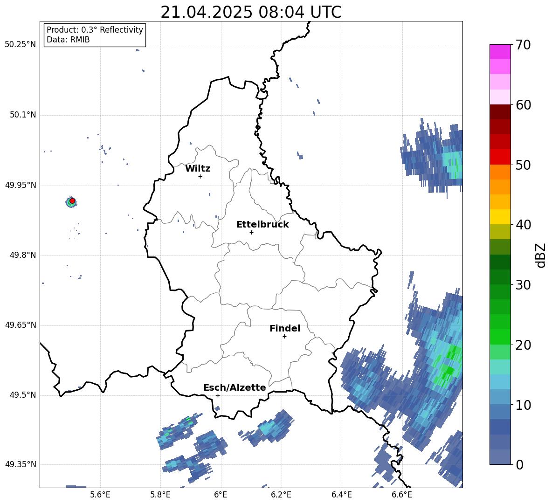
Task: Click the 50.1°N latitude label
Action: coord(23,115)
